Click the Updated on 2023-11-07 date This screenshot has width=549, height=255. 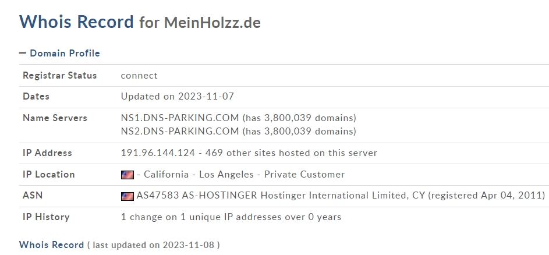tap(178, 97)
